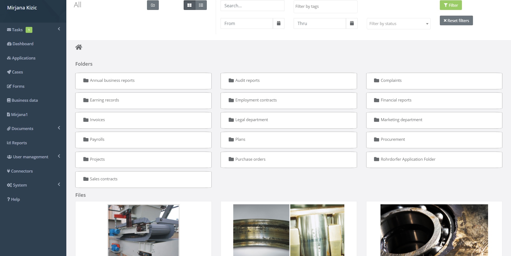Click the Complaints folder icon
This screenshot has width=511, height=256.
click(x=376, y=80)
